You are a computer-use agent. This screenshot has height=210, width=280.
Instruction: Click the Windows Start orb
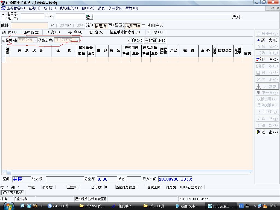click(x=8, y=206)
